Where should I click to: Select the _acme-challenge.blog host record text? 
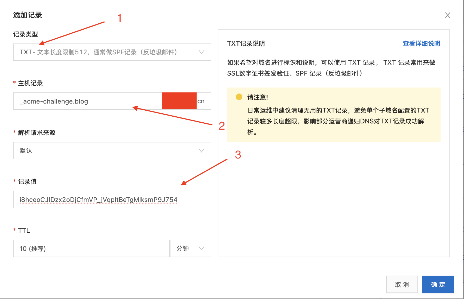point(53,101)
